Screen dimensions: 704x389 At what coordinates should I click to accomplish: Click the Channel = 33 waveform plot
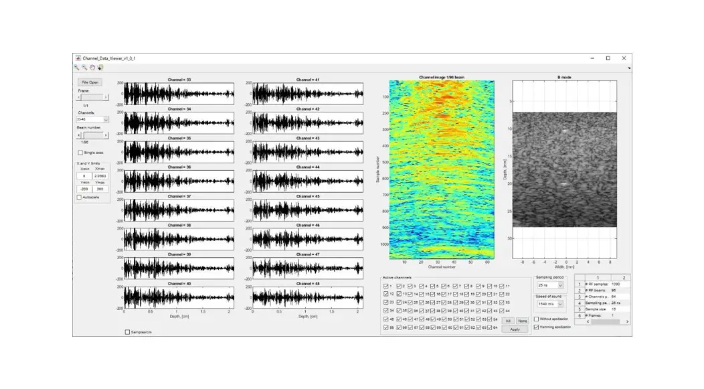point(179,94)
